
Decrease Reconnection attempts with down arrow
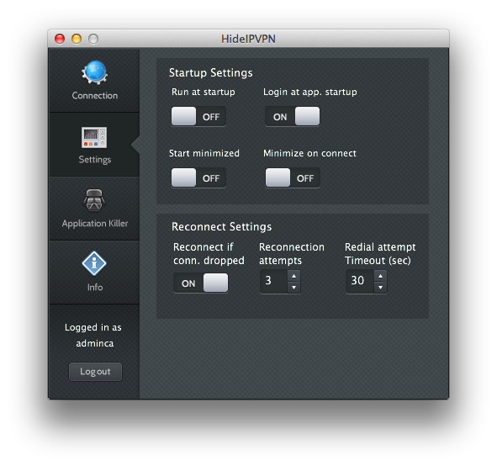tap(293, 287)
